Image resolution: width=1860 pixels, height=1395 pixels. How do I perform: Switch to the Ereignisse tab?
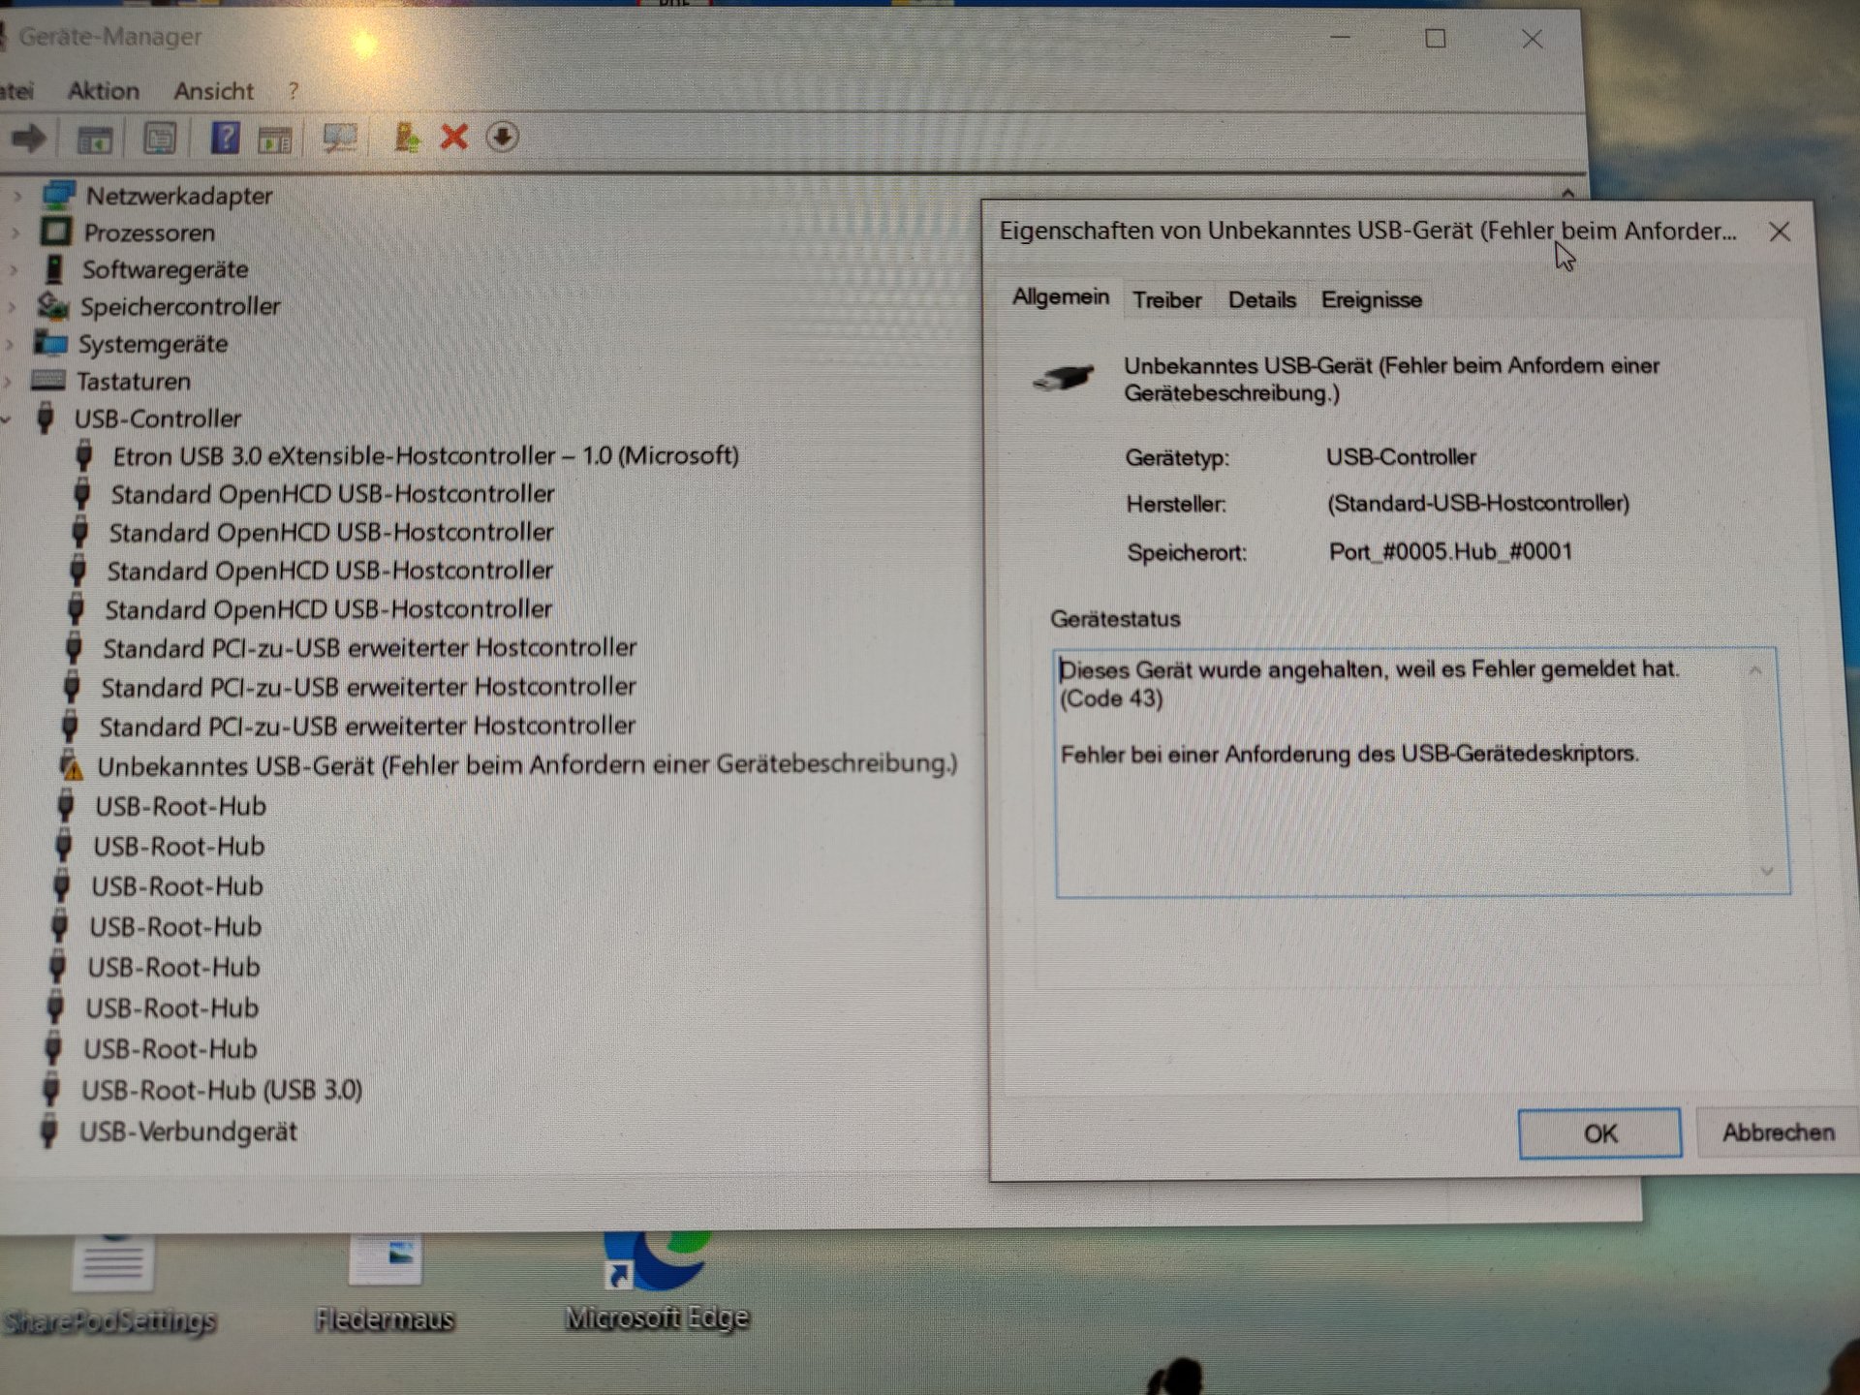point(1372,300)
